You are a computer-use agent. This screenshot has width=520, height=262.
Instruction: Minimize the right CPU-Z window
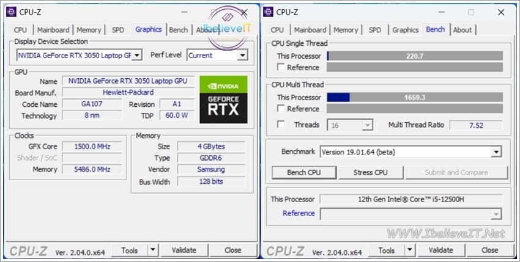click(442, 13)
